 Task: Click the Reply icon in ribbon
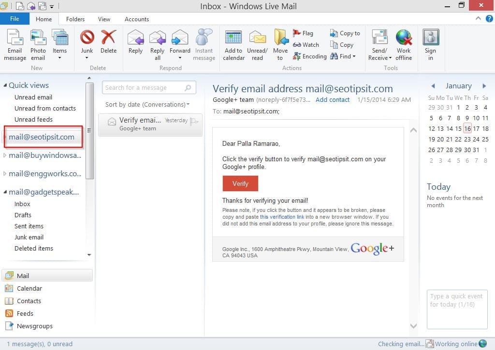click(135, 38)
